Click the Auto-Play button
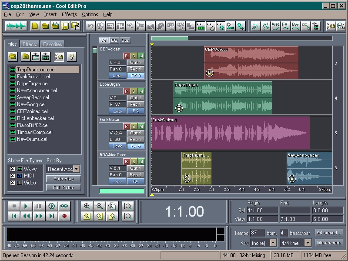 64,179
